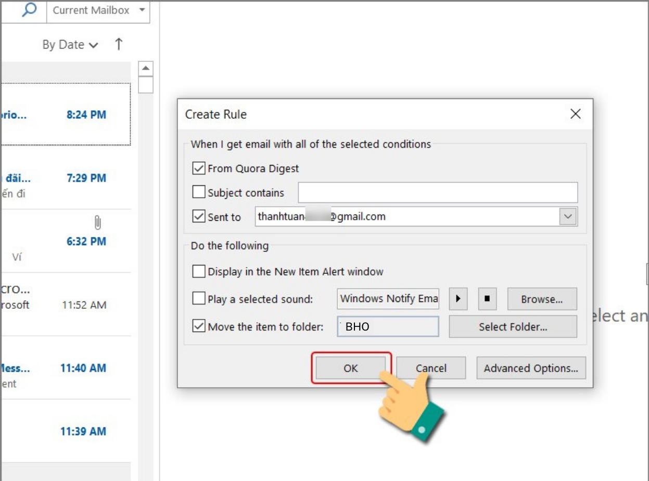Screen dimensions: 649x481
Task: Open Advanced Options for the rule
Action: tap(531, 368)
